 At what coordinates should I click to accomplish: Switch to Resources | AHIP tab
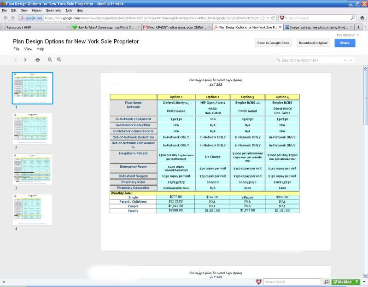point(35,27)
